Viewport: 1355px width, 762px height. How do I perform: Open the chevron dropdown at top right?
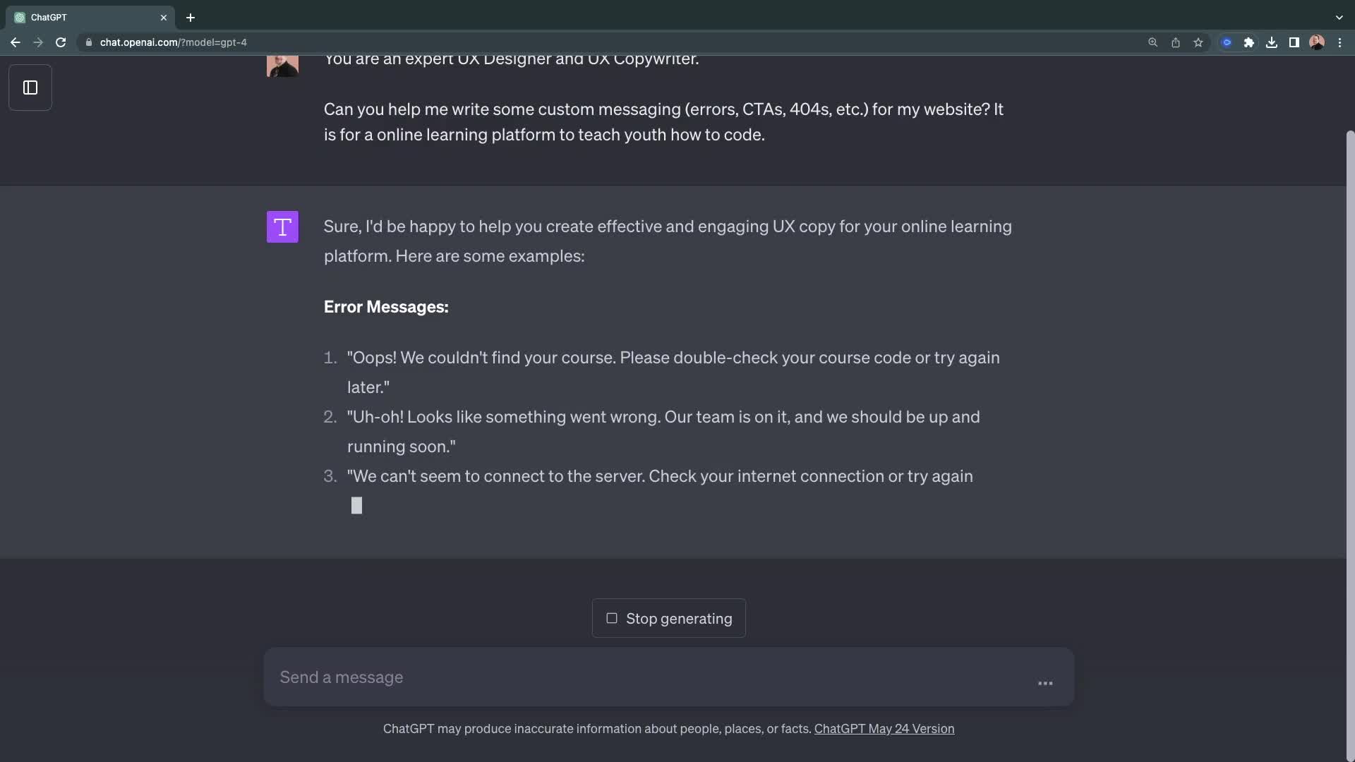[x=1338, y=17]
